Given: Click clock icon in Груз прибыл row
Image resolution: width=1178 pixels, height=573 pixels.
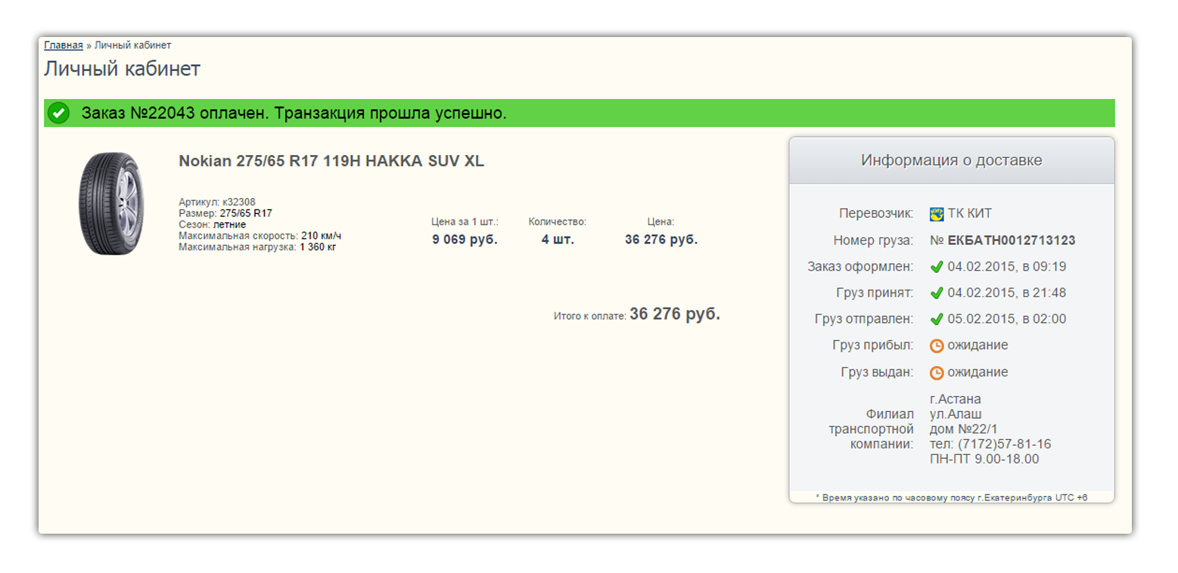Looking at the screenshot, I should pos(937,345).
